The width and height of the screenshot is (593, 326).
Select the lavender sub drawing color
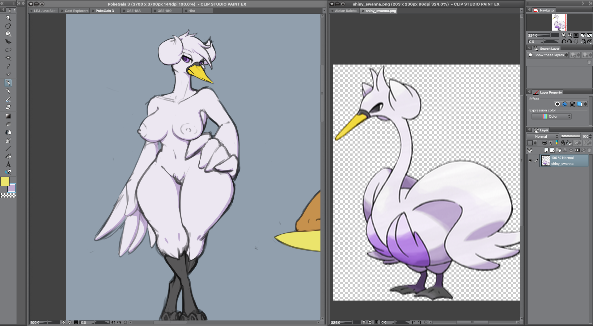coord(12,188)
